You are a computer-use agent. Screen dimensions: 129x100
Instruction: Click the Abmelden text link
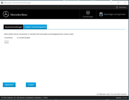(x=123, y=7)
